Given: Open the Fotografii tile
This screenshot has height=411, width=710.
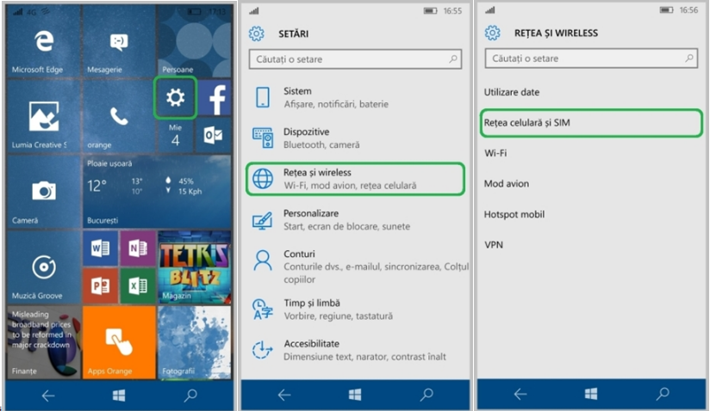Looking at the screenshot, I should 194,342.
